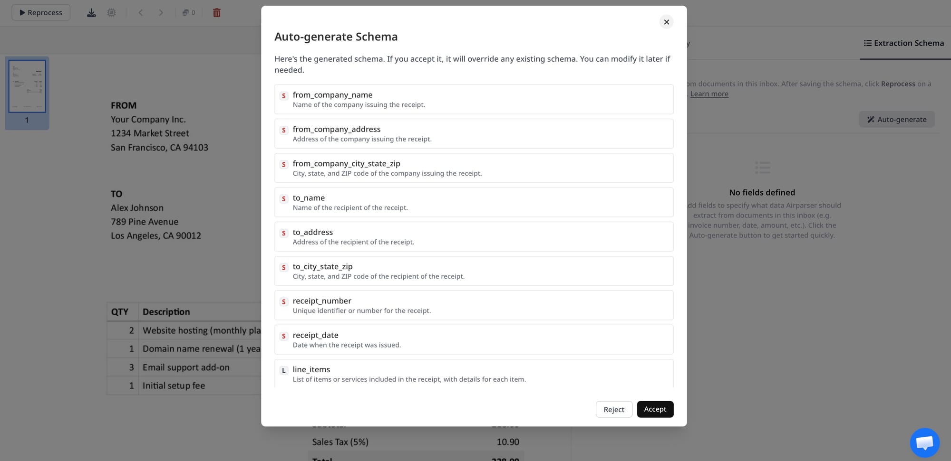This screenshot has width=951, height=461.
Task: Click the processing chip icon in toolbar
Action: click(x=111, y=13)
